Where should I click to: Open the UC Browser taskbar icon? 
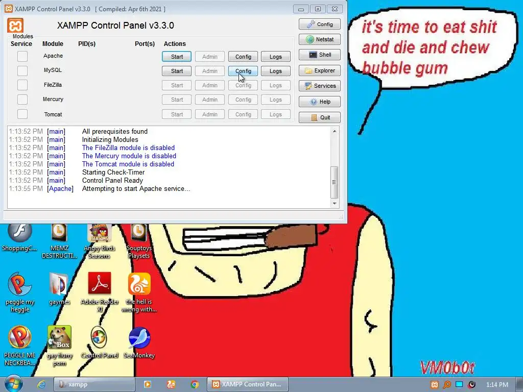(171, 384)
